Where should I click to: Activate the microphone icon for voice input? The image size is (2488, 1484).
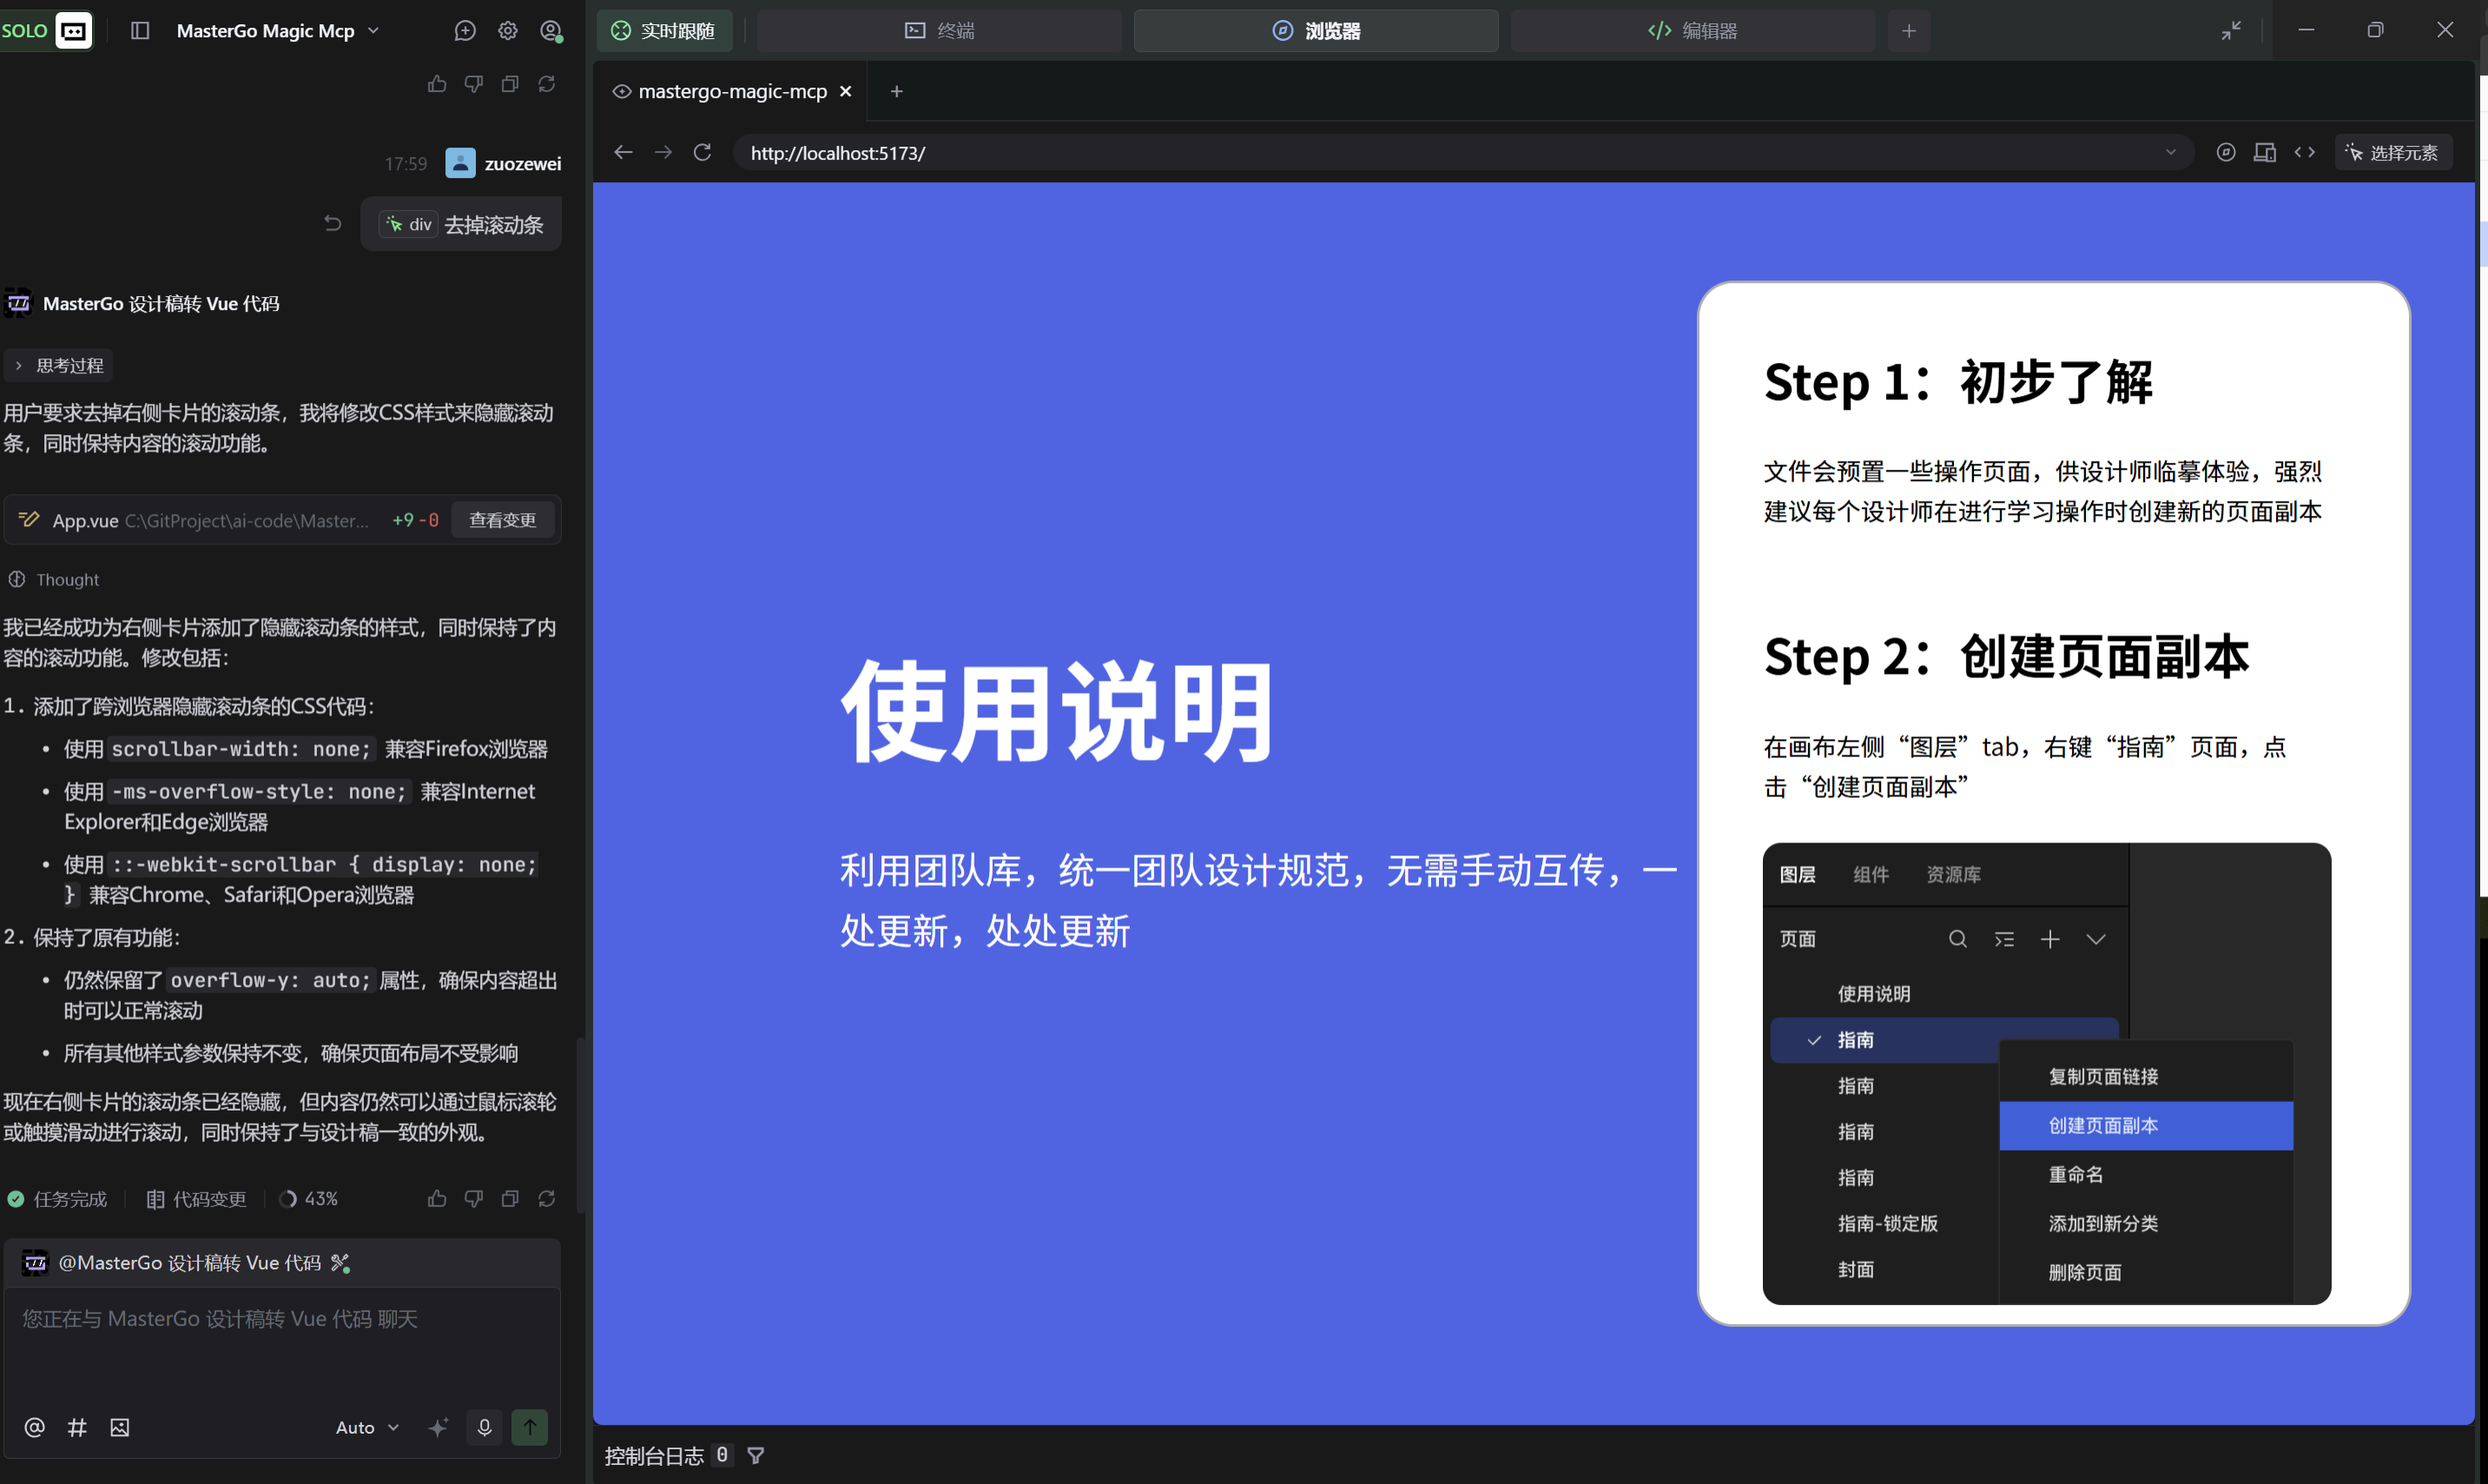(x=484, y=1428)
